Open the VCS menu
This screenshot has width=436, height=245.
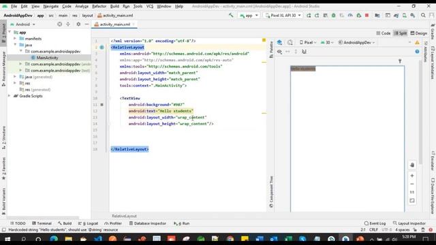coord(150,6)
